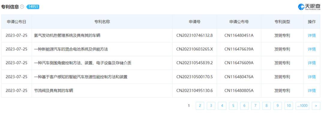
Task: Go to page 2 of patent results
Action: 200,106
